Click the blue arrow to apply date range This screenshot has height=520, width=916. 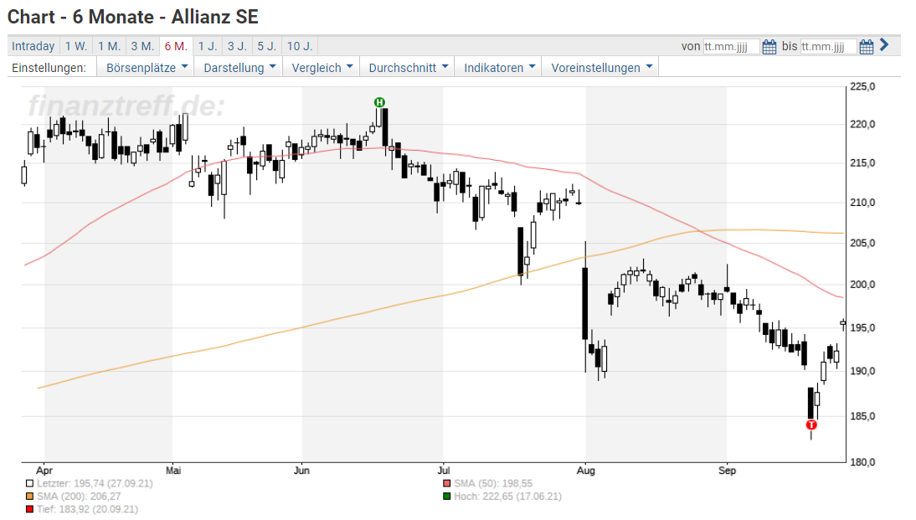(x=884, y=45)
